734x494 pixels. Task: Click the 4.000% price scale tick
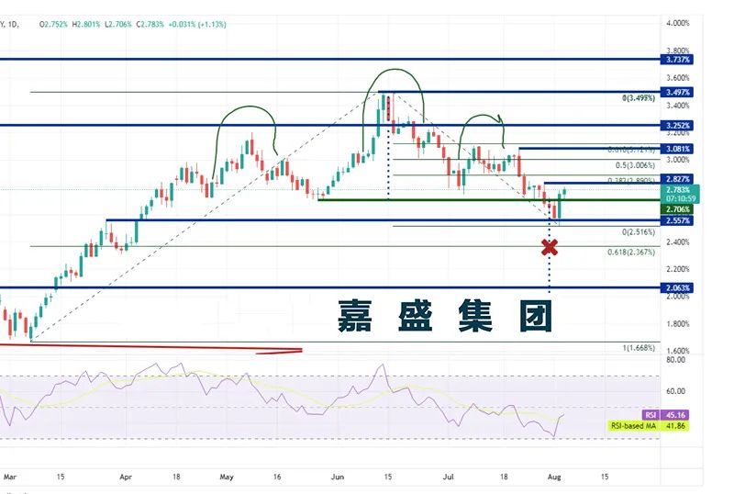pos(678,23)
